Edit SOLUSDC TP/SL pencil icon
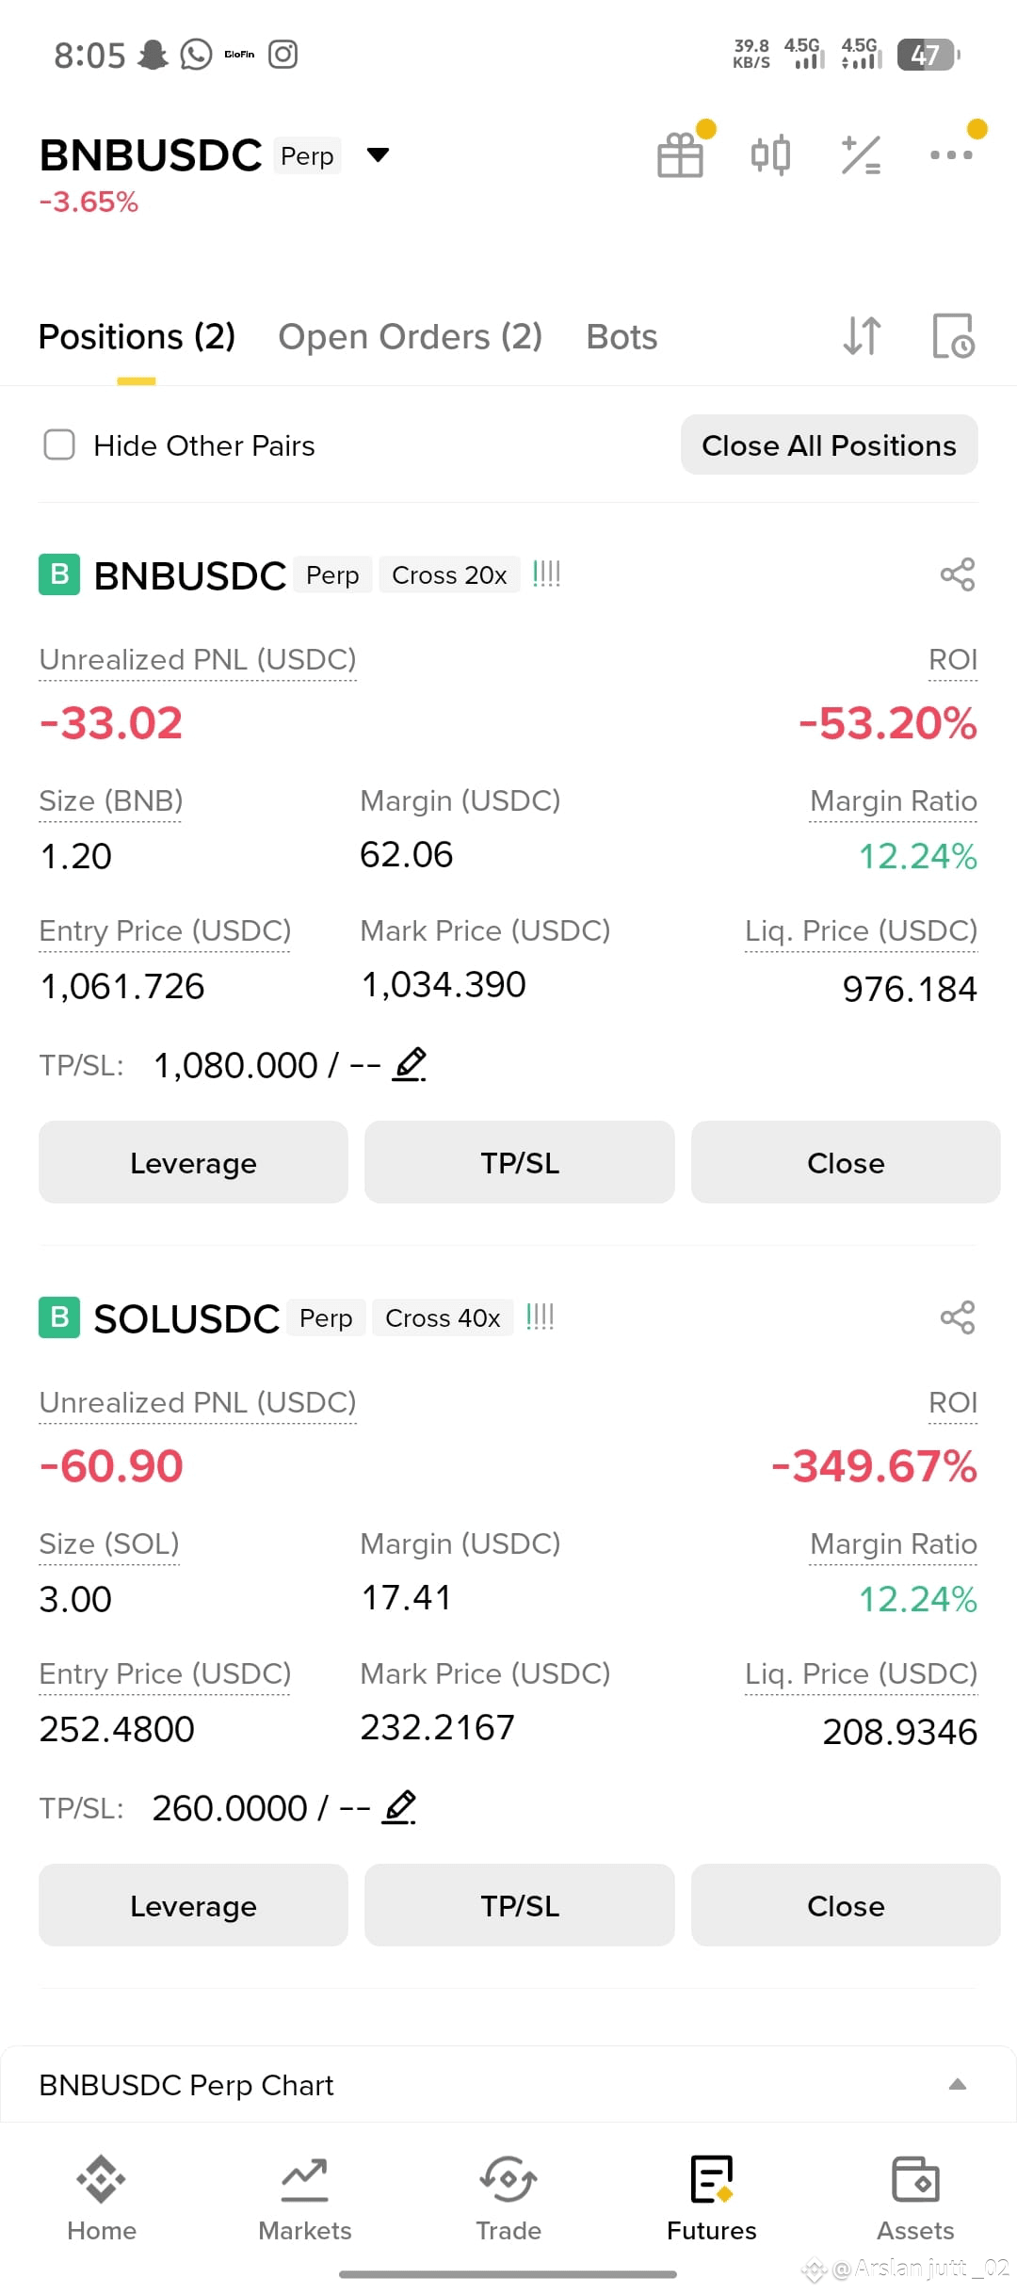The height and width of the screenshot is (2294, 1017). [399, 1807]
